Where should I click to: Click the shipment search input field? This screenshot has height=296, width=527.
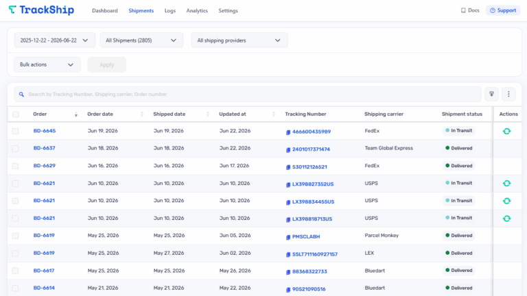tap(248, 95)
